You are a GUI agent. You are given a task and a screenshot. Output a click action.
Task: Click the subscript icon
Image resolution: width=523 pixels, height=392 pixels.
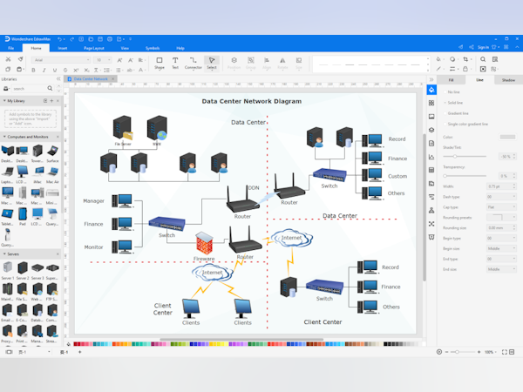pos(86,70)
